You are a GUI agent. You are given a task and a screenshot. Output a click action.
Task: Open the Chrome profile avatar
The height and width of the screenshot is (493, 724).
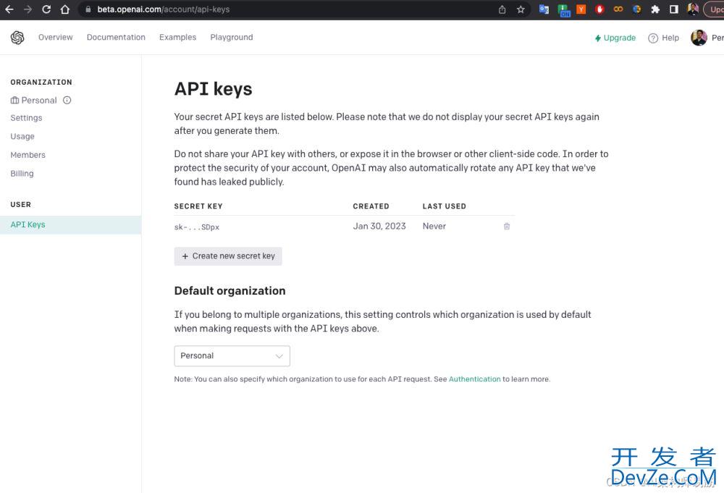693,9
